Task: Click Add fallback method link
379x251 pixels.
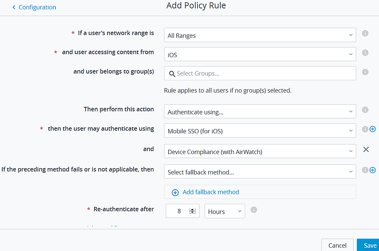Action: [211, 192]
